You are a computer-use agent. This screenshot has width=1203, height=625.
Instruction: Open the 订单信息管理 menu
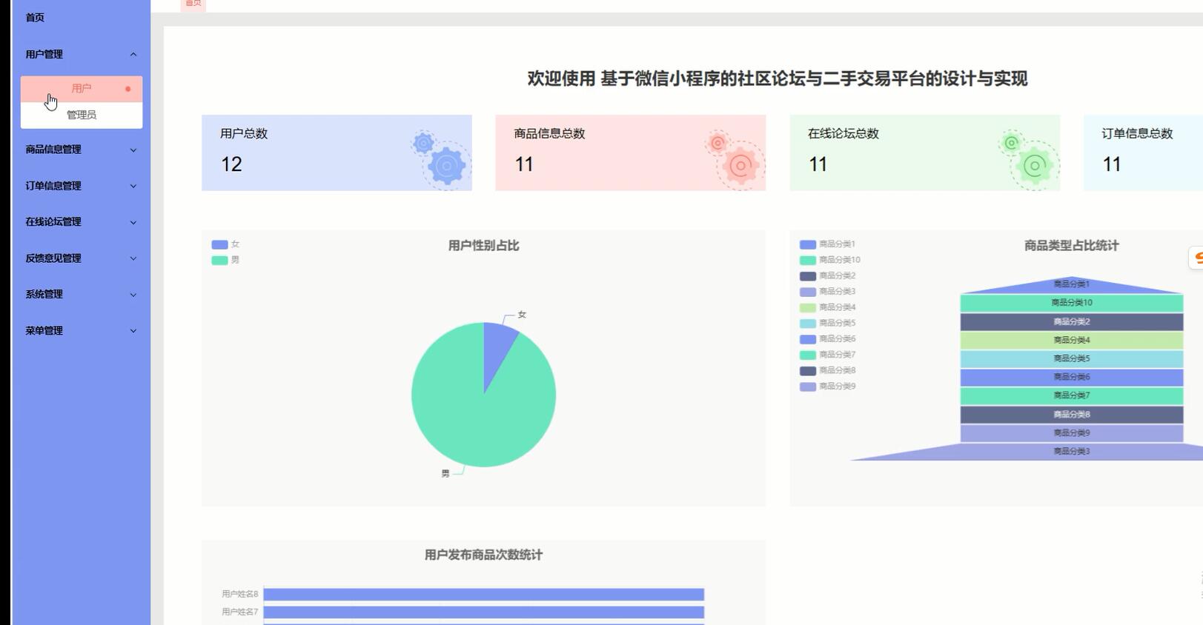pyautogui.click(x=81, y=186)
